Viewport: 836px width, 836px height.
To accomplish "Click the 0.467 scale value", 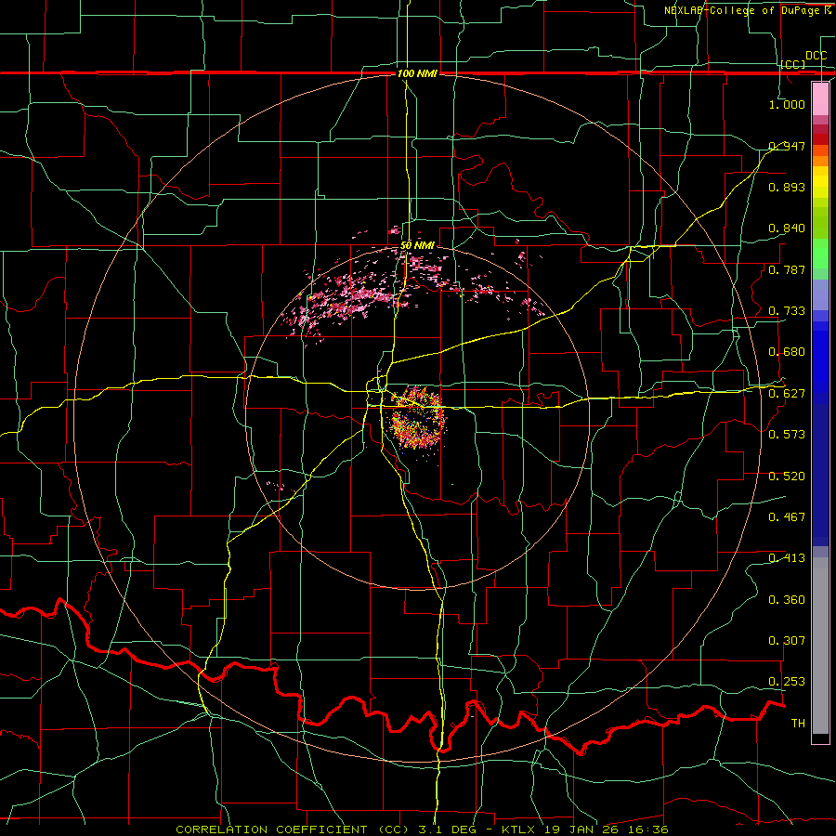I will point(787,517).
